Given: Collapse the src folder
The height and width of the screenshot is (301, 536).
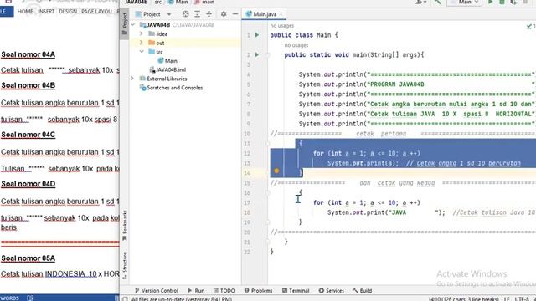Looking at the screenshot, I should coord(142,52).
